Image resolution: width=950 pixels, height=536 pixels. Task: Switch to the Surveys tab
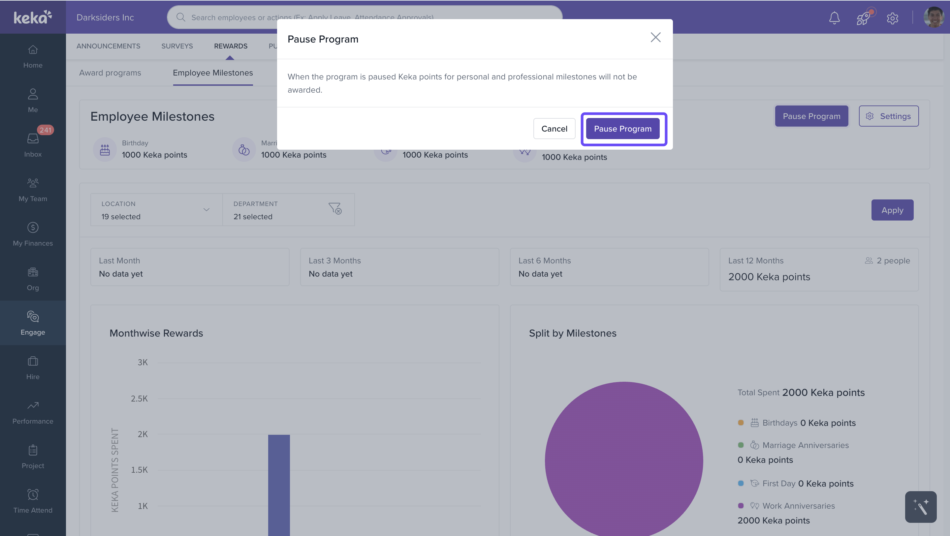(177, 46)
